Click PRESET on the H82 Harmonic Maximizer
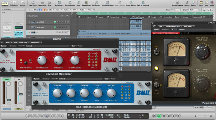Viewport: 216px width, 120px height. pos(130,82)
